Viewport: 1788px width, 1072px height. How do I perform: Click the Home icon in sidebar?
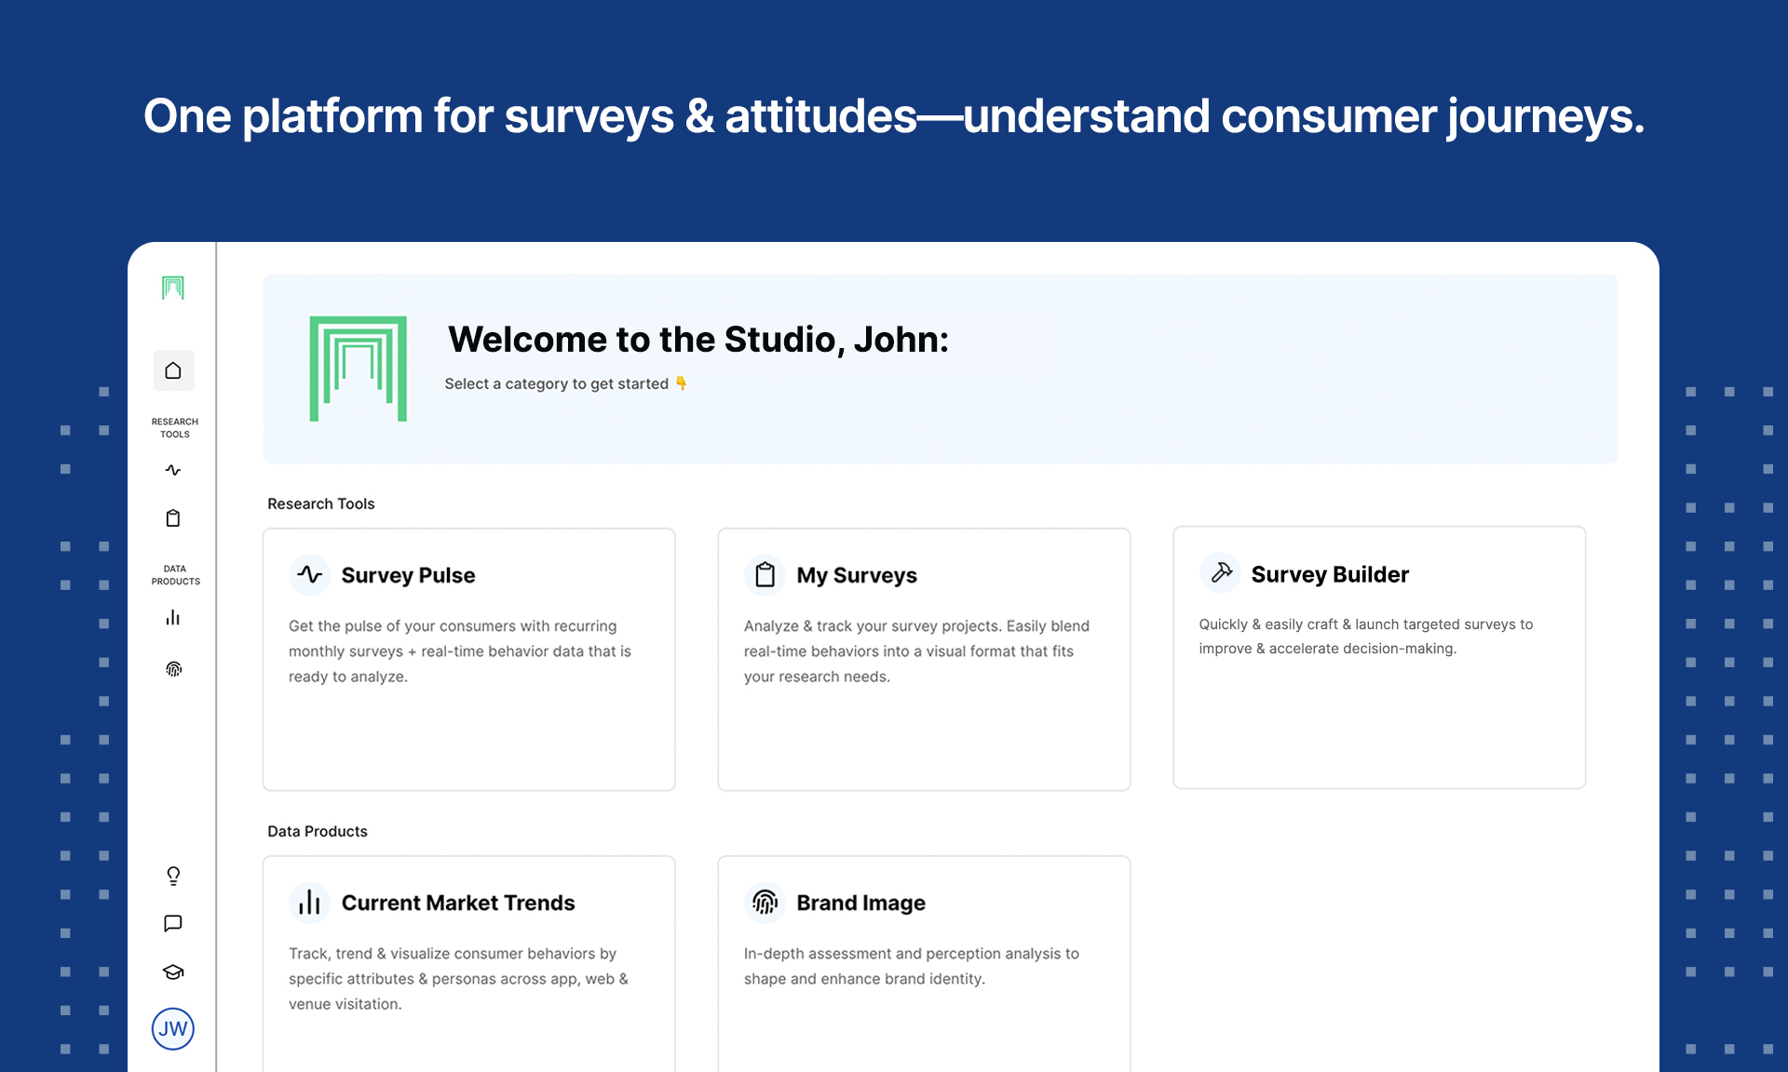[173, 370]
